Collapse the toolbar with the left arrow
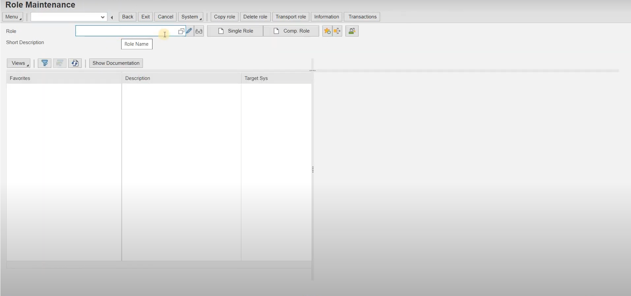 tap(112, 17)
